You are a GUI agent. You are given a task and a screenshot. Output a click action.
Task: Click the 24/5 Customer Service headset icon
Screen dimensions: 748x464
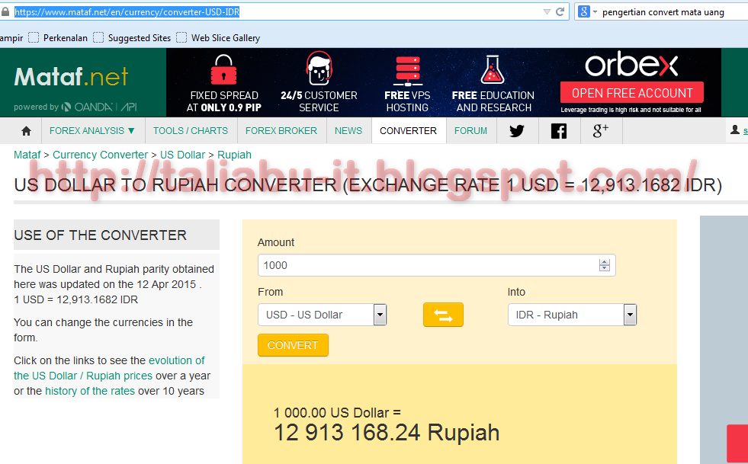coord(319,69)
